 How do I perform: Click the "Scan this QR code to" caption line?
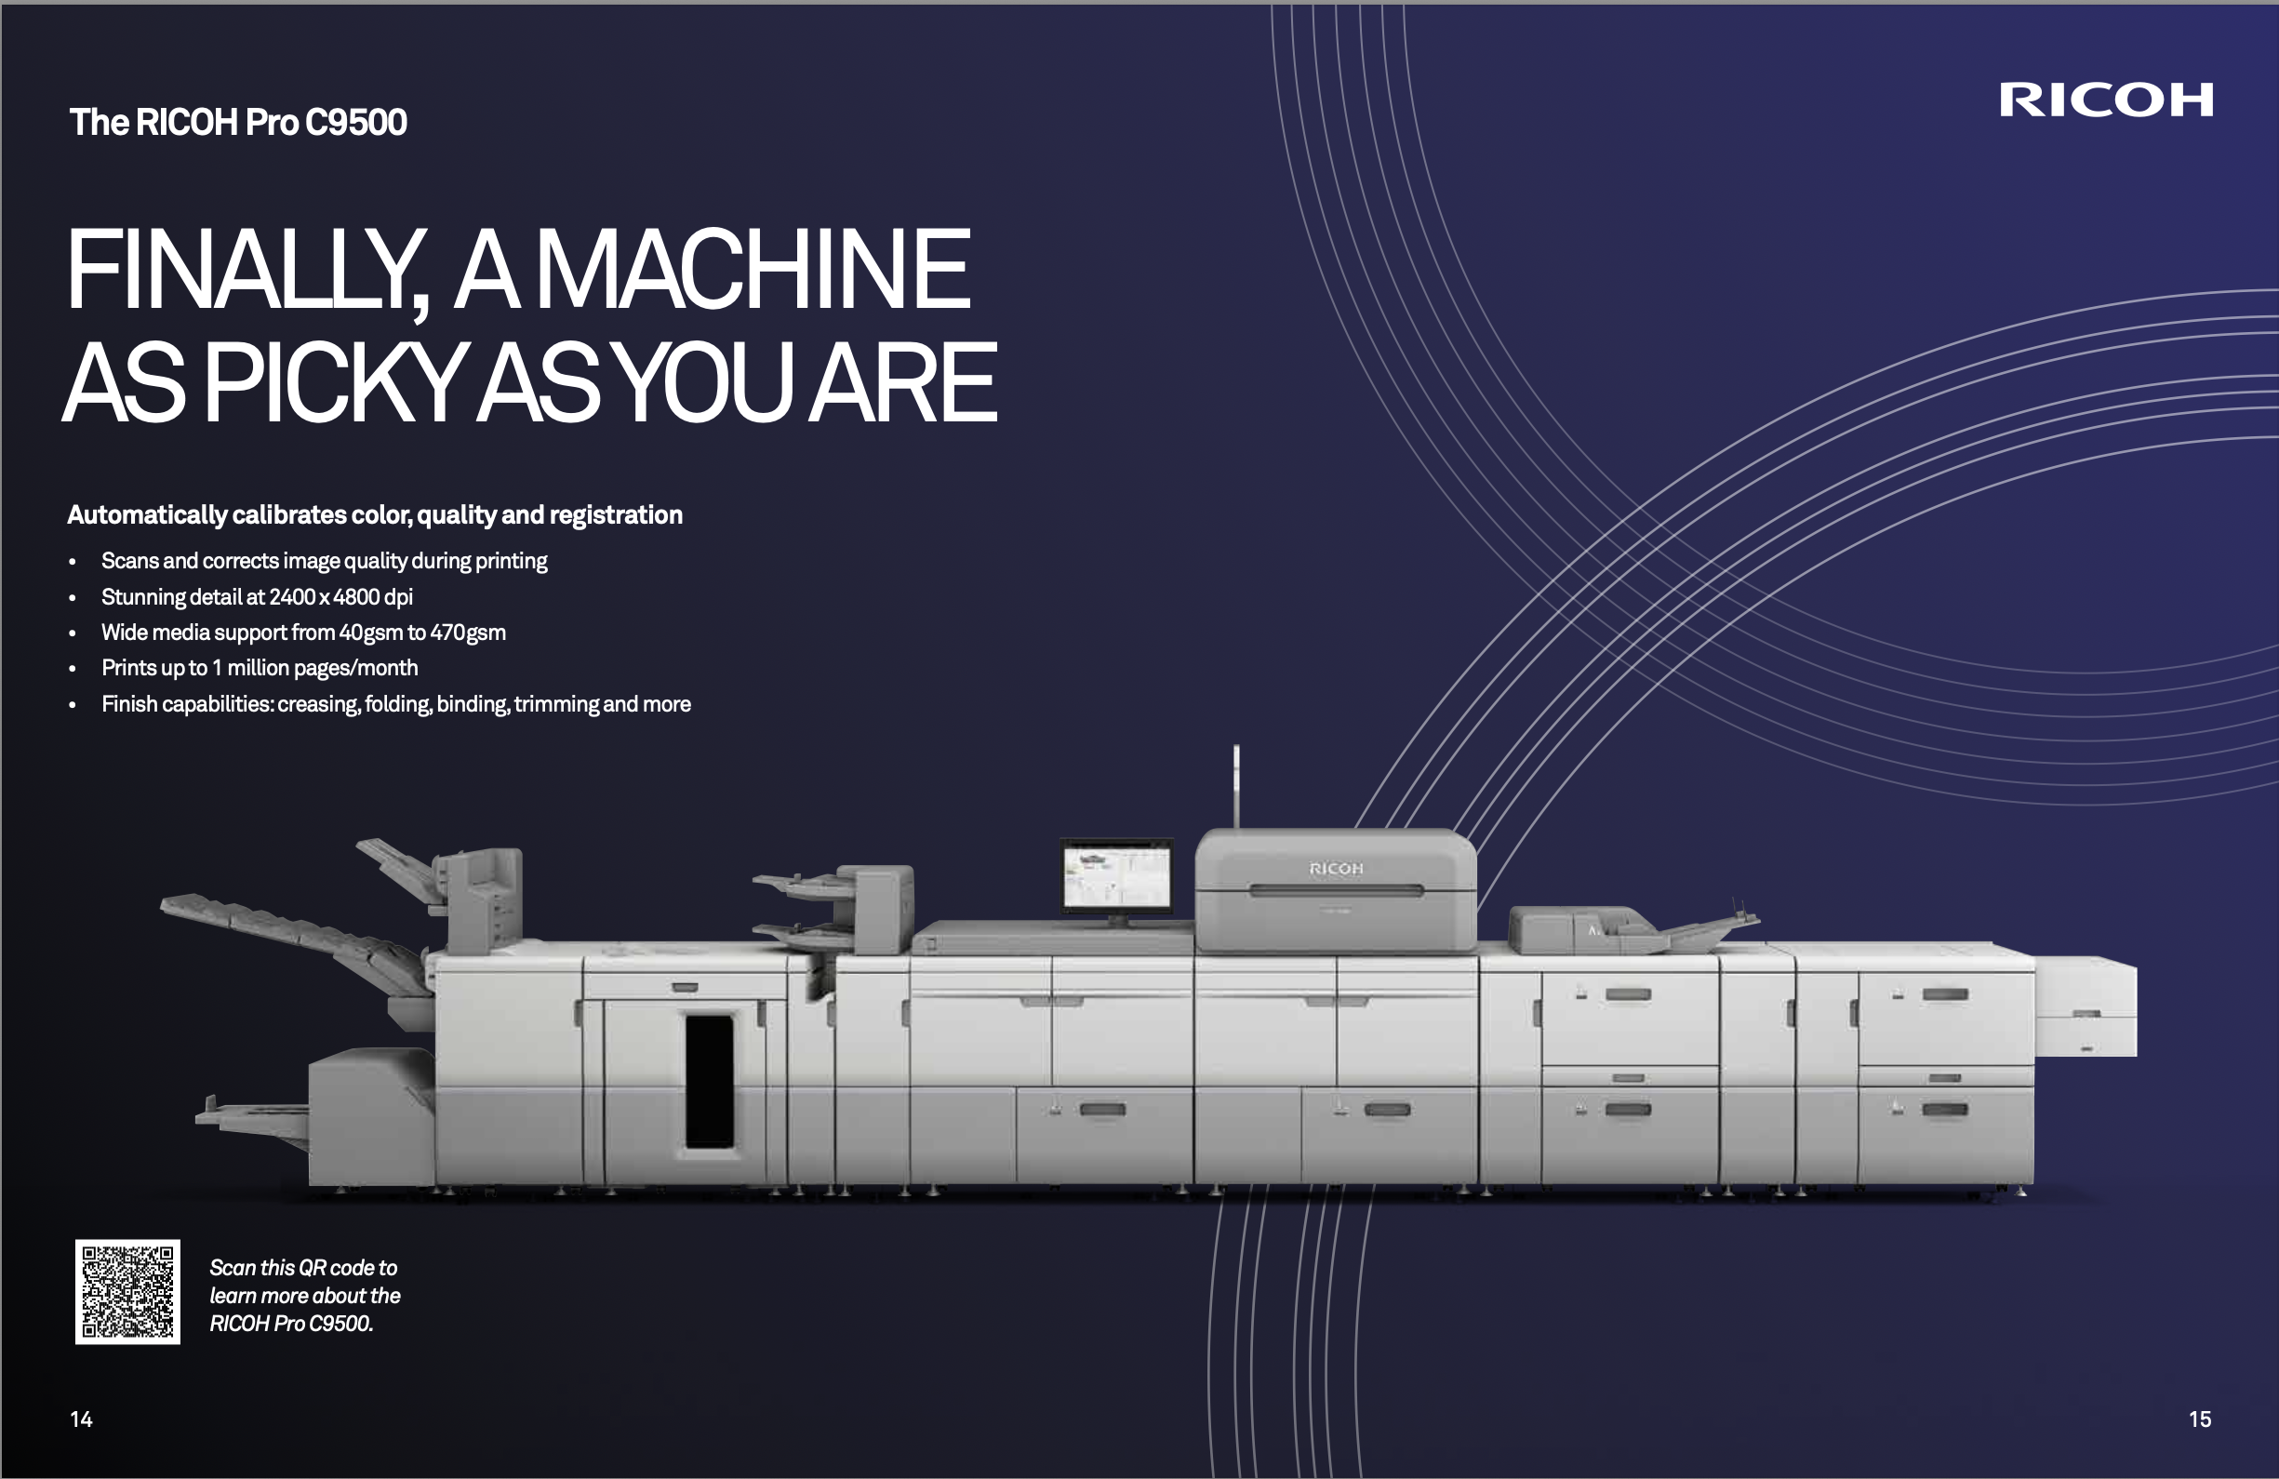click(x=303, y=1268)
